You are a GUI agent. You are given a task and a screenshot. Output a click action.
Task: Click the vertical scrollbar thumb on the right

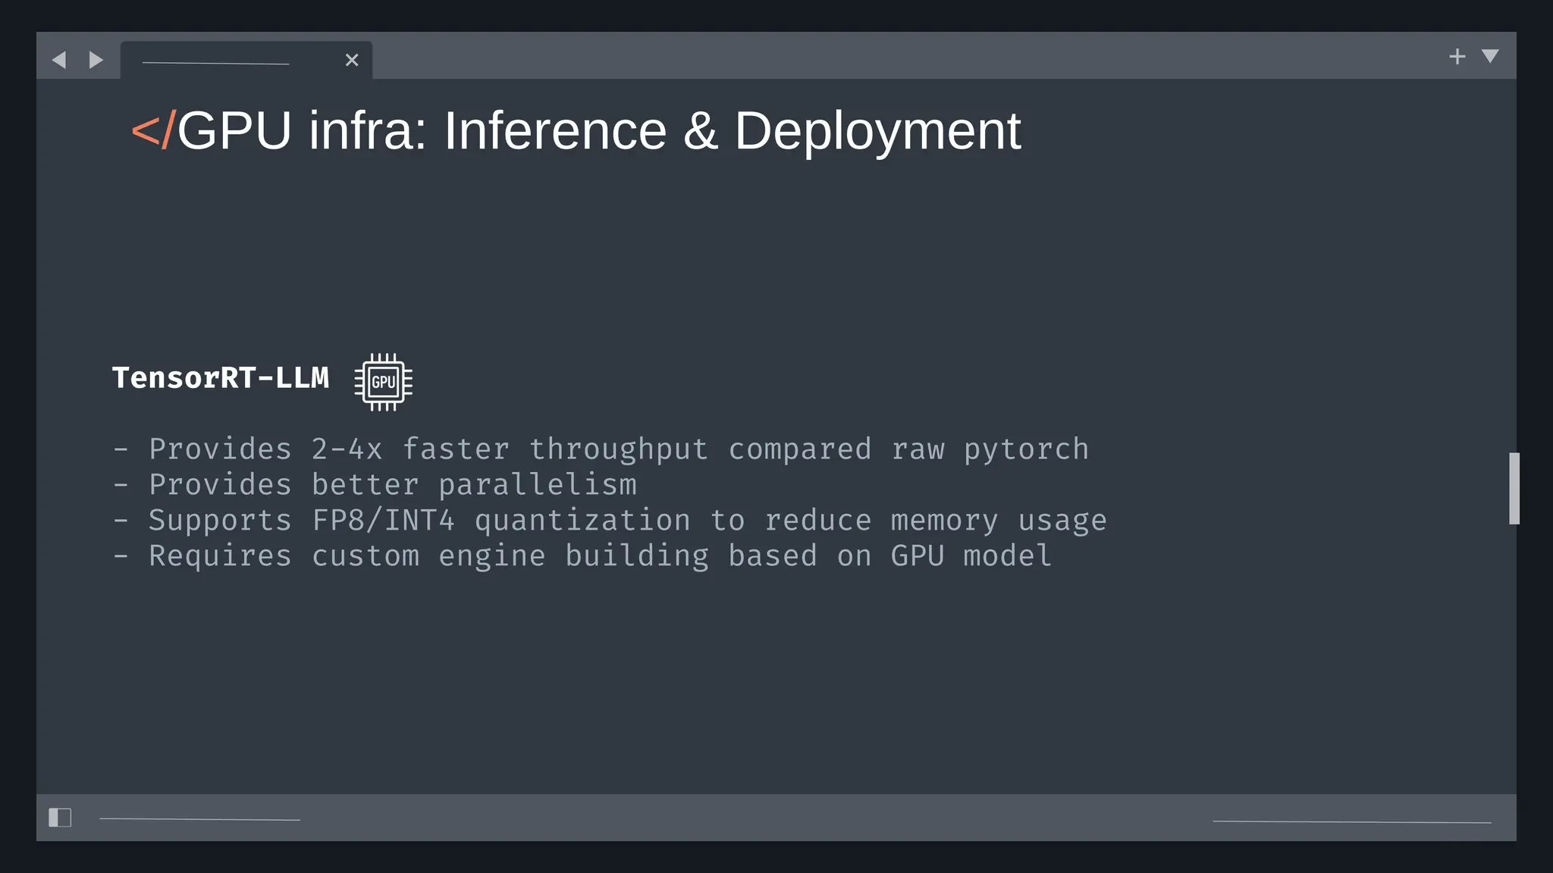click(x=1514, y=488)
